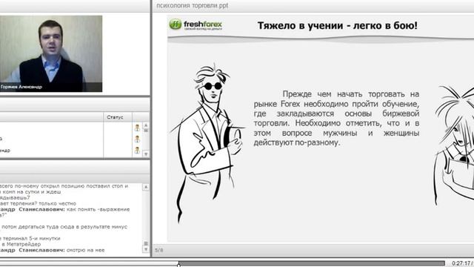This screenshot has width=474, height=267.
Task: Click the unplayed gray part of the timeline
Action: point(312,263)
